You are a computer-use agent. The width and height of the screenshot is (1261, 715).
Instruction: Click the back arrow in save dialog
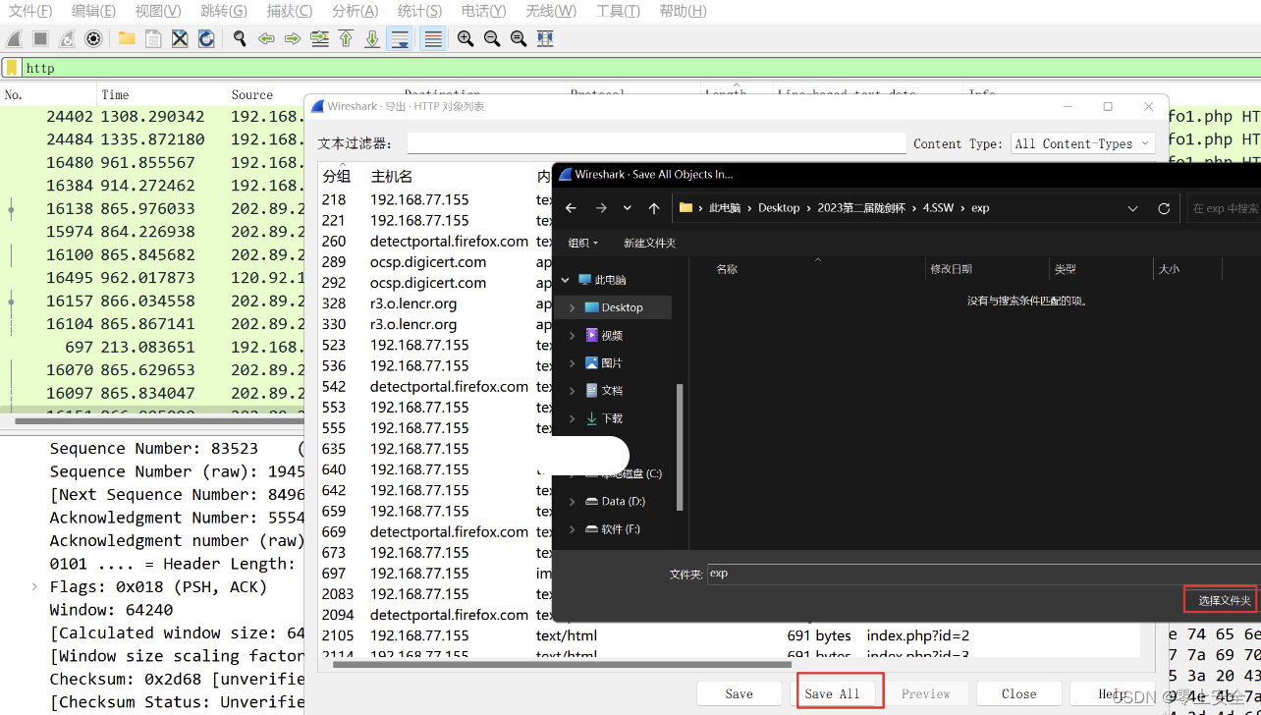[x=572, y=208]
